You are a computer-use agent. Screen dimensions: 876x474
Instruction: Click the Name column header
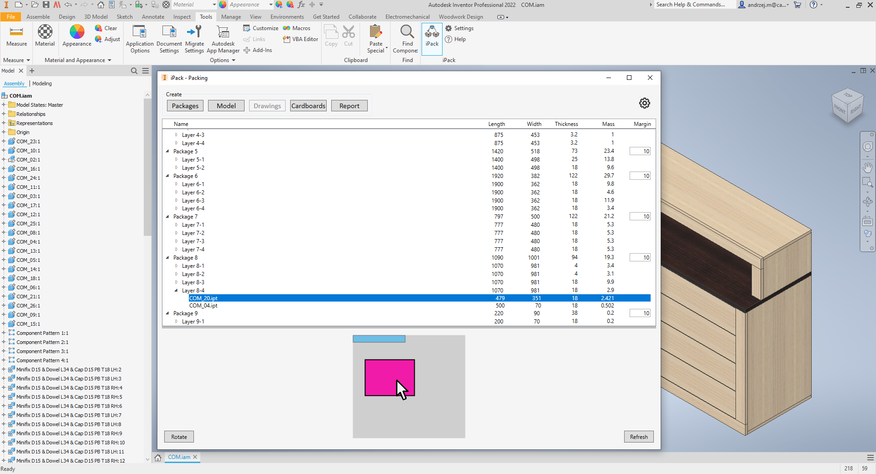click(181, 124)
